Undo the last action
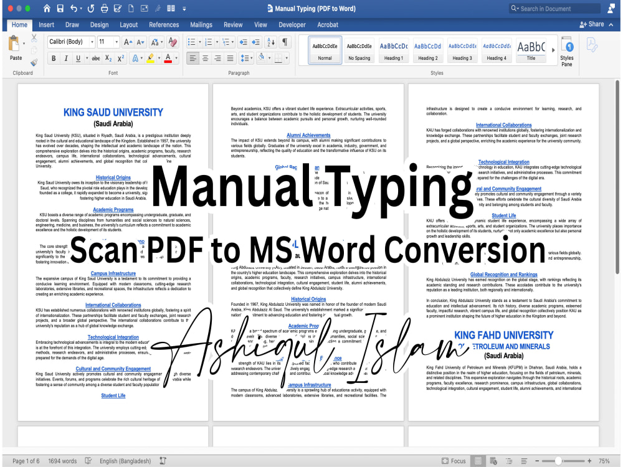Image resolution: width=623 pixels, height=467 pixels. coord(74,8)
